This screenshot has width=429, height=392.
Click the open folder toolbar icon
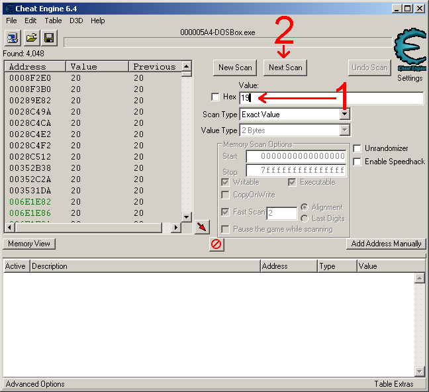[x=32, y=38]
